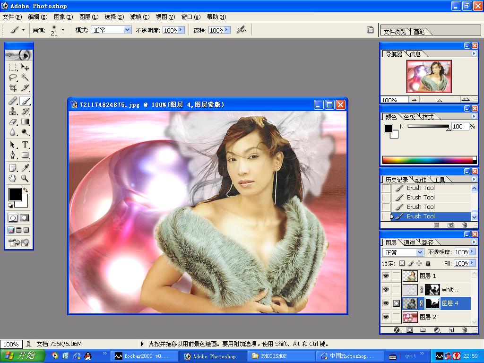484x363 pixels.
Task: Choose the Eraser tool
Action: click(13, 121)
